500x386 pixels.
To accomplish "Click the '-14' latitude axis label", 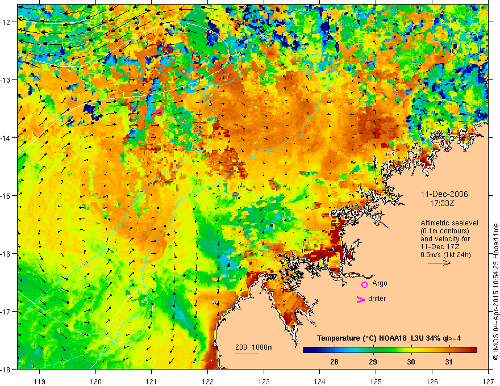I will (6, 138).
